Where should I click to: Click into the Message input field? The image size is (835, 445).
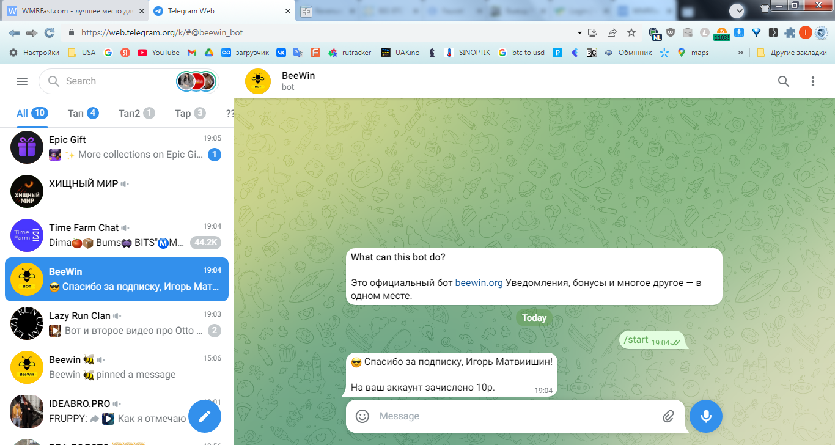pyautogui.click(x=517, y=416)
